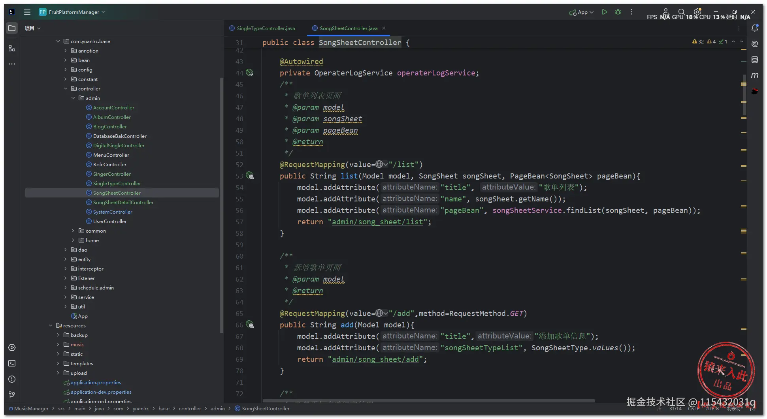
Task: Open the Structure tool window
Action: (x=12, y=48)
